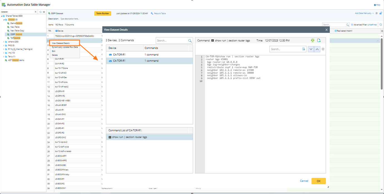Click the export file icon beside the scale
The image size is (384, 194).
pyautogui.click(x=319, y=40)
